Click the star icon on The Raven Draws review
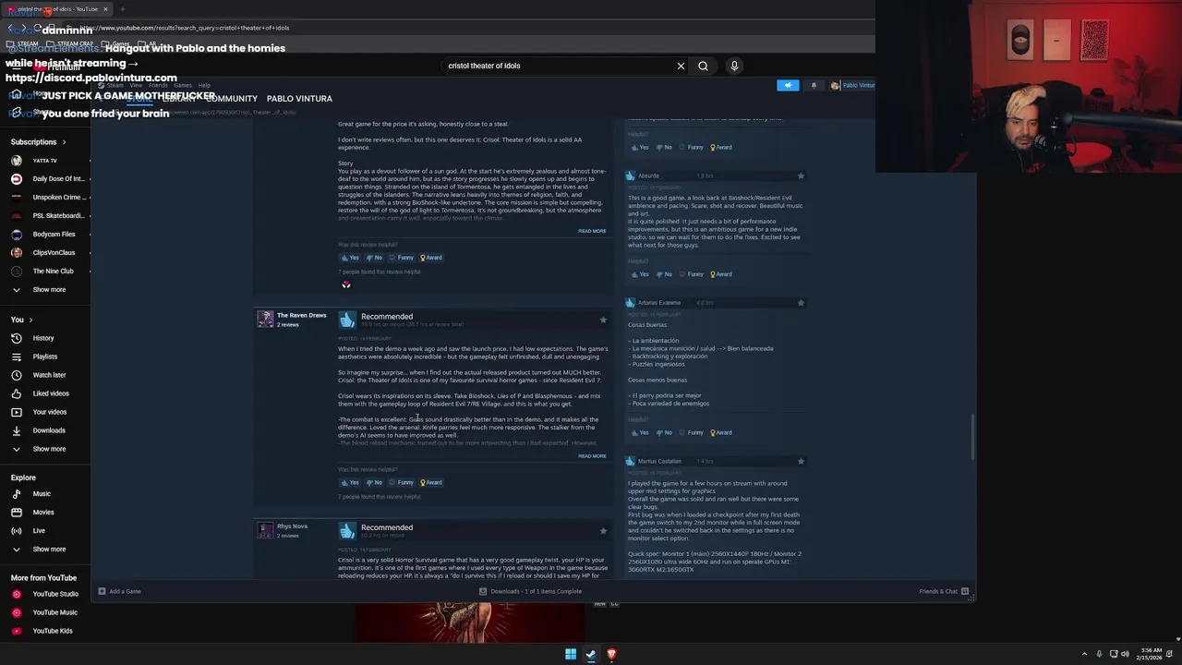Image resolution: width=1182 pixels, height=665 pixels. click(x=603, y=320)
